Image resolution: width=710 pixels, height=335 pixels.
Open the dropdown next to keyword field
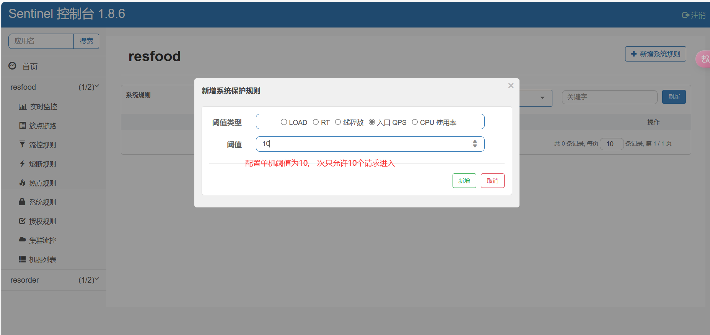coord(542,98)
